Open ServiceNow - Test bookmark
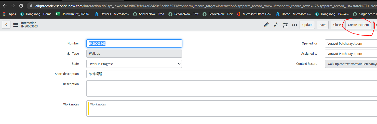This screenshot has width=377, height=124. (x=183, y=14)
